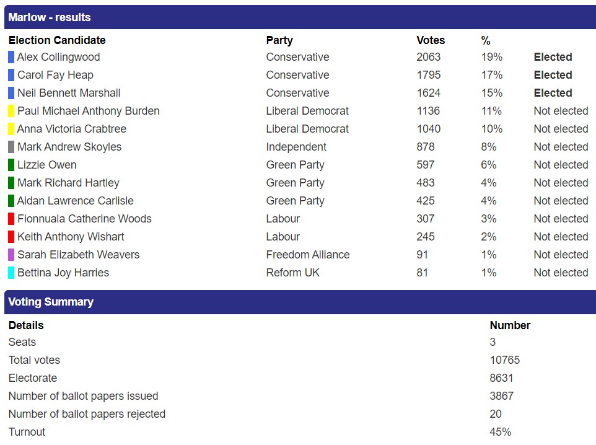Select the Voting Summary header bar

click(x=300, y=302)
